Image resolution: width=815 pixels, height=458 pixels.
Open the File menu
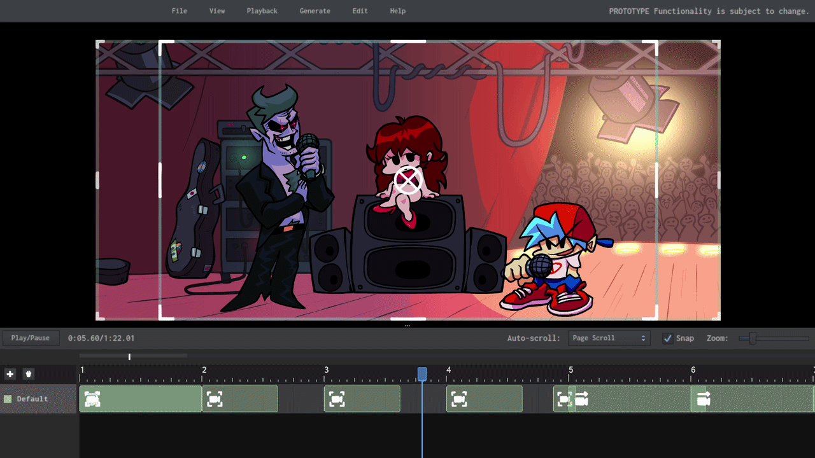pos(179,11)
